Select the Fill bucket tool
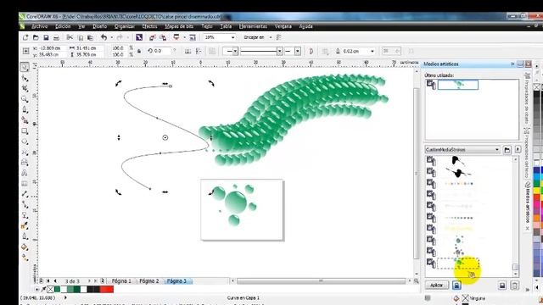The image size is (543, 305). point(25,247)
